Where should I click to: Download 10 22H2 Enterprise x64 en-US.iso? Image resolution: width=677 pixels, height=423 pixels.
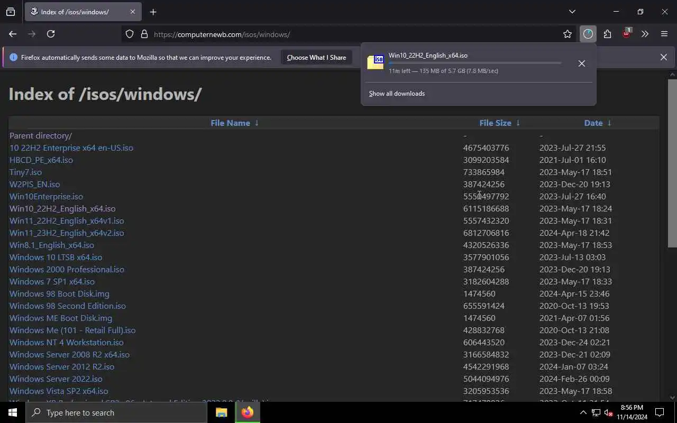71,148
